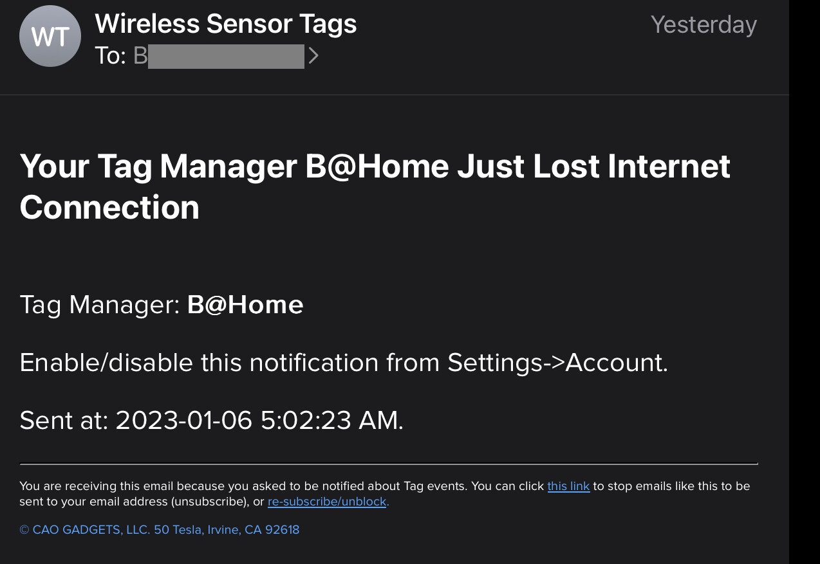Click the horizontal divider above the footer

point(388,463)
